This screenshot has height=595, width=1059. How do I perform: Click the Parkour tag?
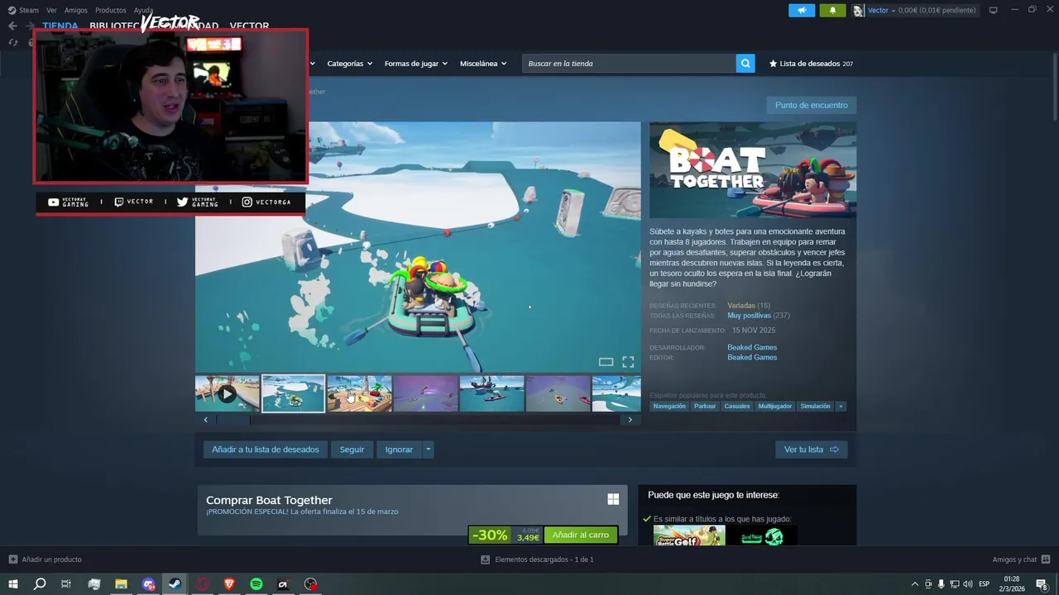pos(705,406)
